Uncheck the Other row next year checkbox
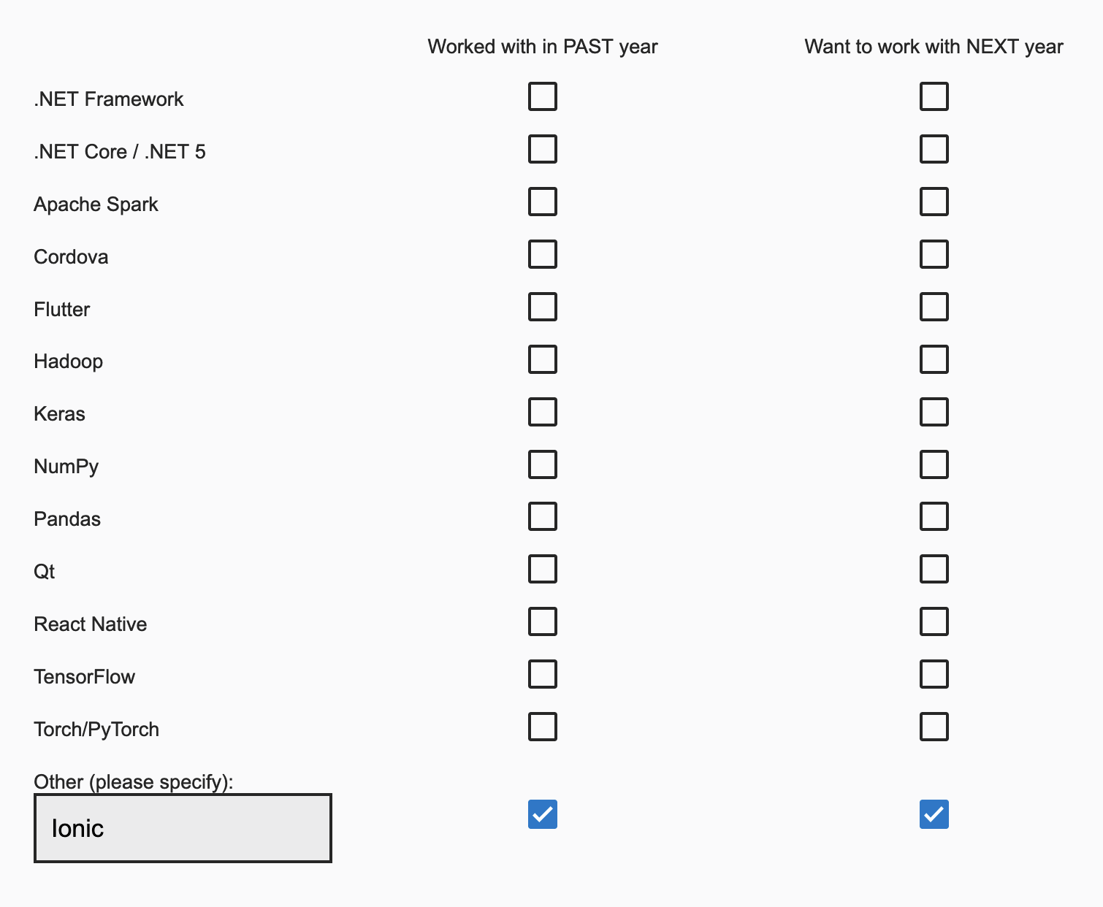Screen dimensions: 1103x907 [933, 814]
